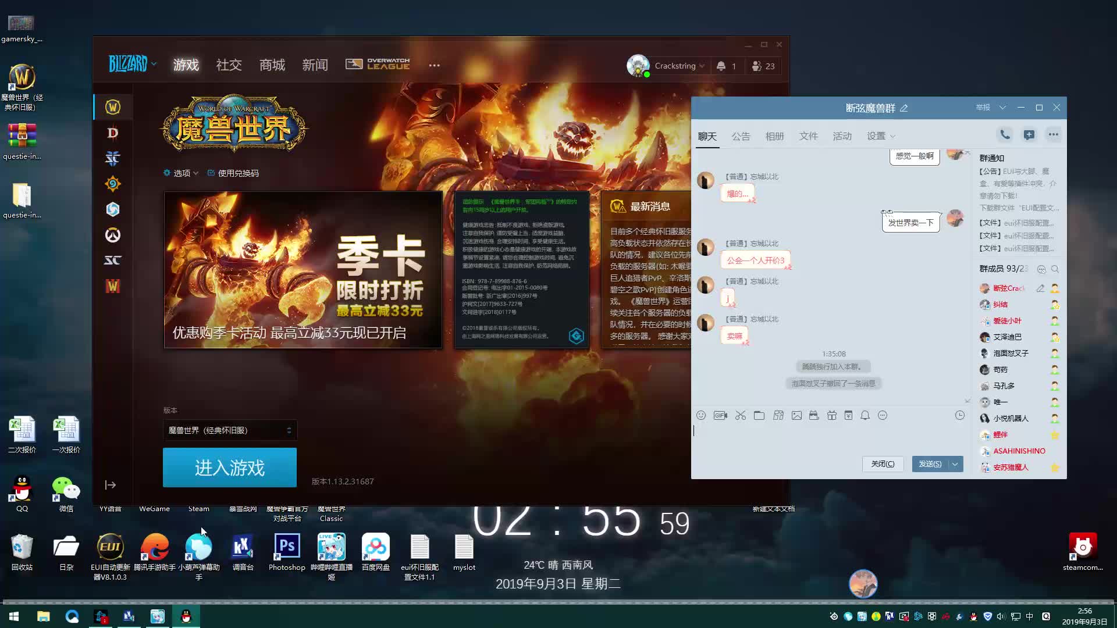Open the 公告 announcements tab in group chat
Viewport: 1117px width, 628px height.
(741, 136)
